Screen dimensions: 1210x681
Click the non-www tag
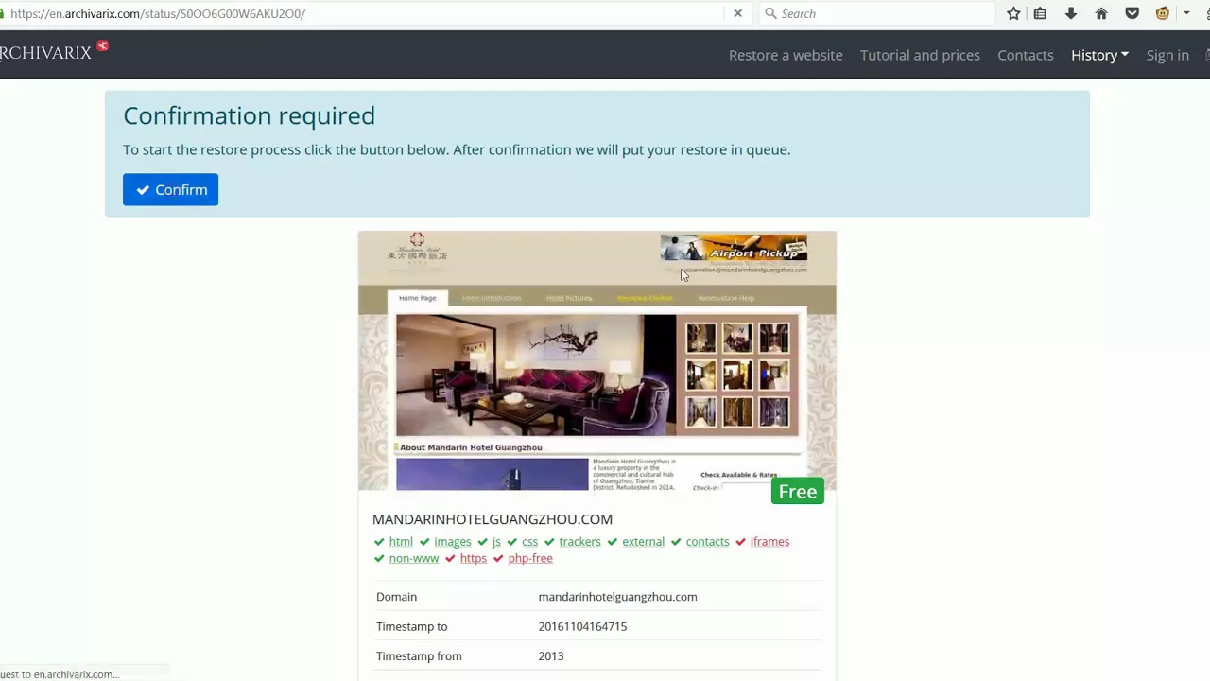pyautogui.click(x=414, y=558)
